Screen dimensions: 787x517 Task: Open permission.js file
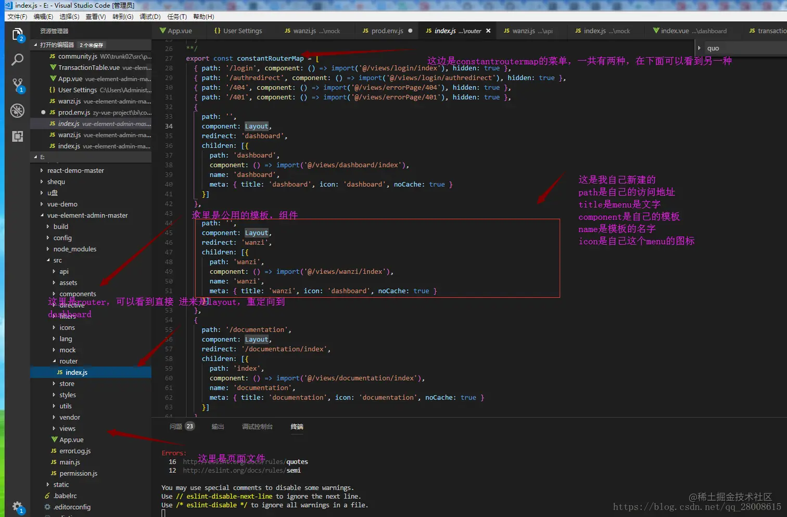[x=91, y=473]
